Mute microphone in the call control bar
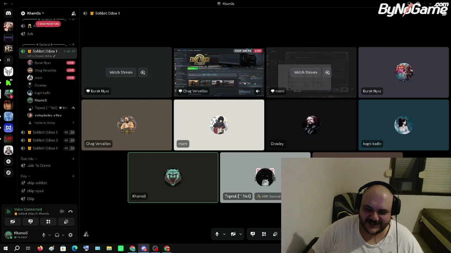 tap(217, 234)
